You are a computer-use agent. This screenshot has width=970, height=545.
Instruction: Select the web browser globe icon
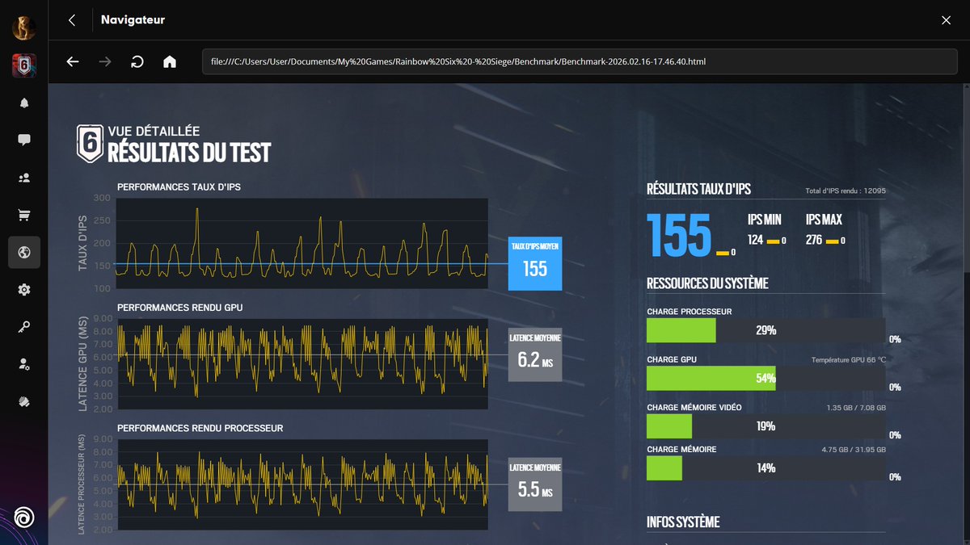click(24, 253)
